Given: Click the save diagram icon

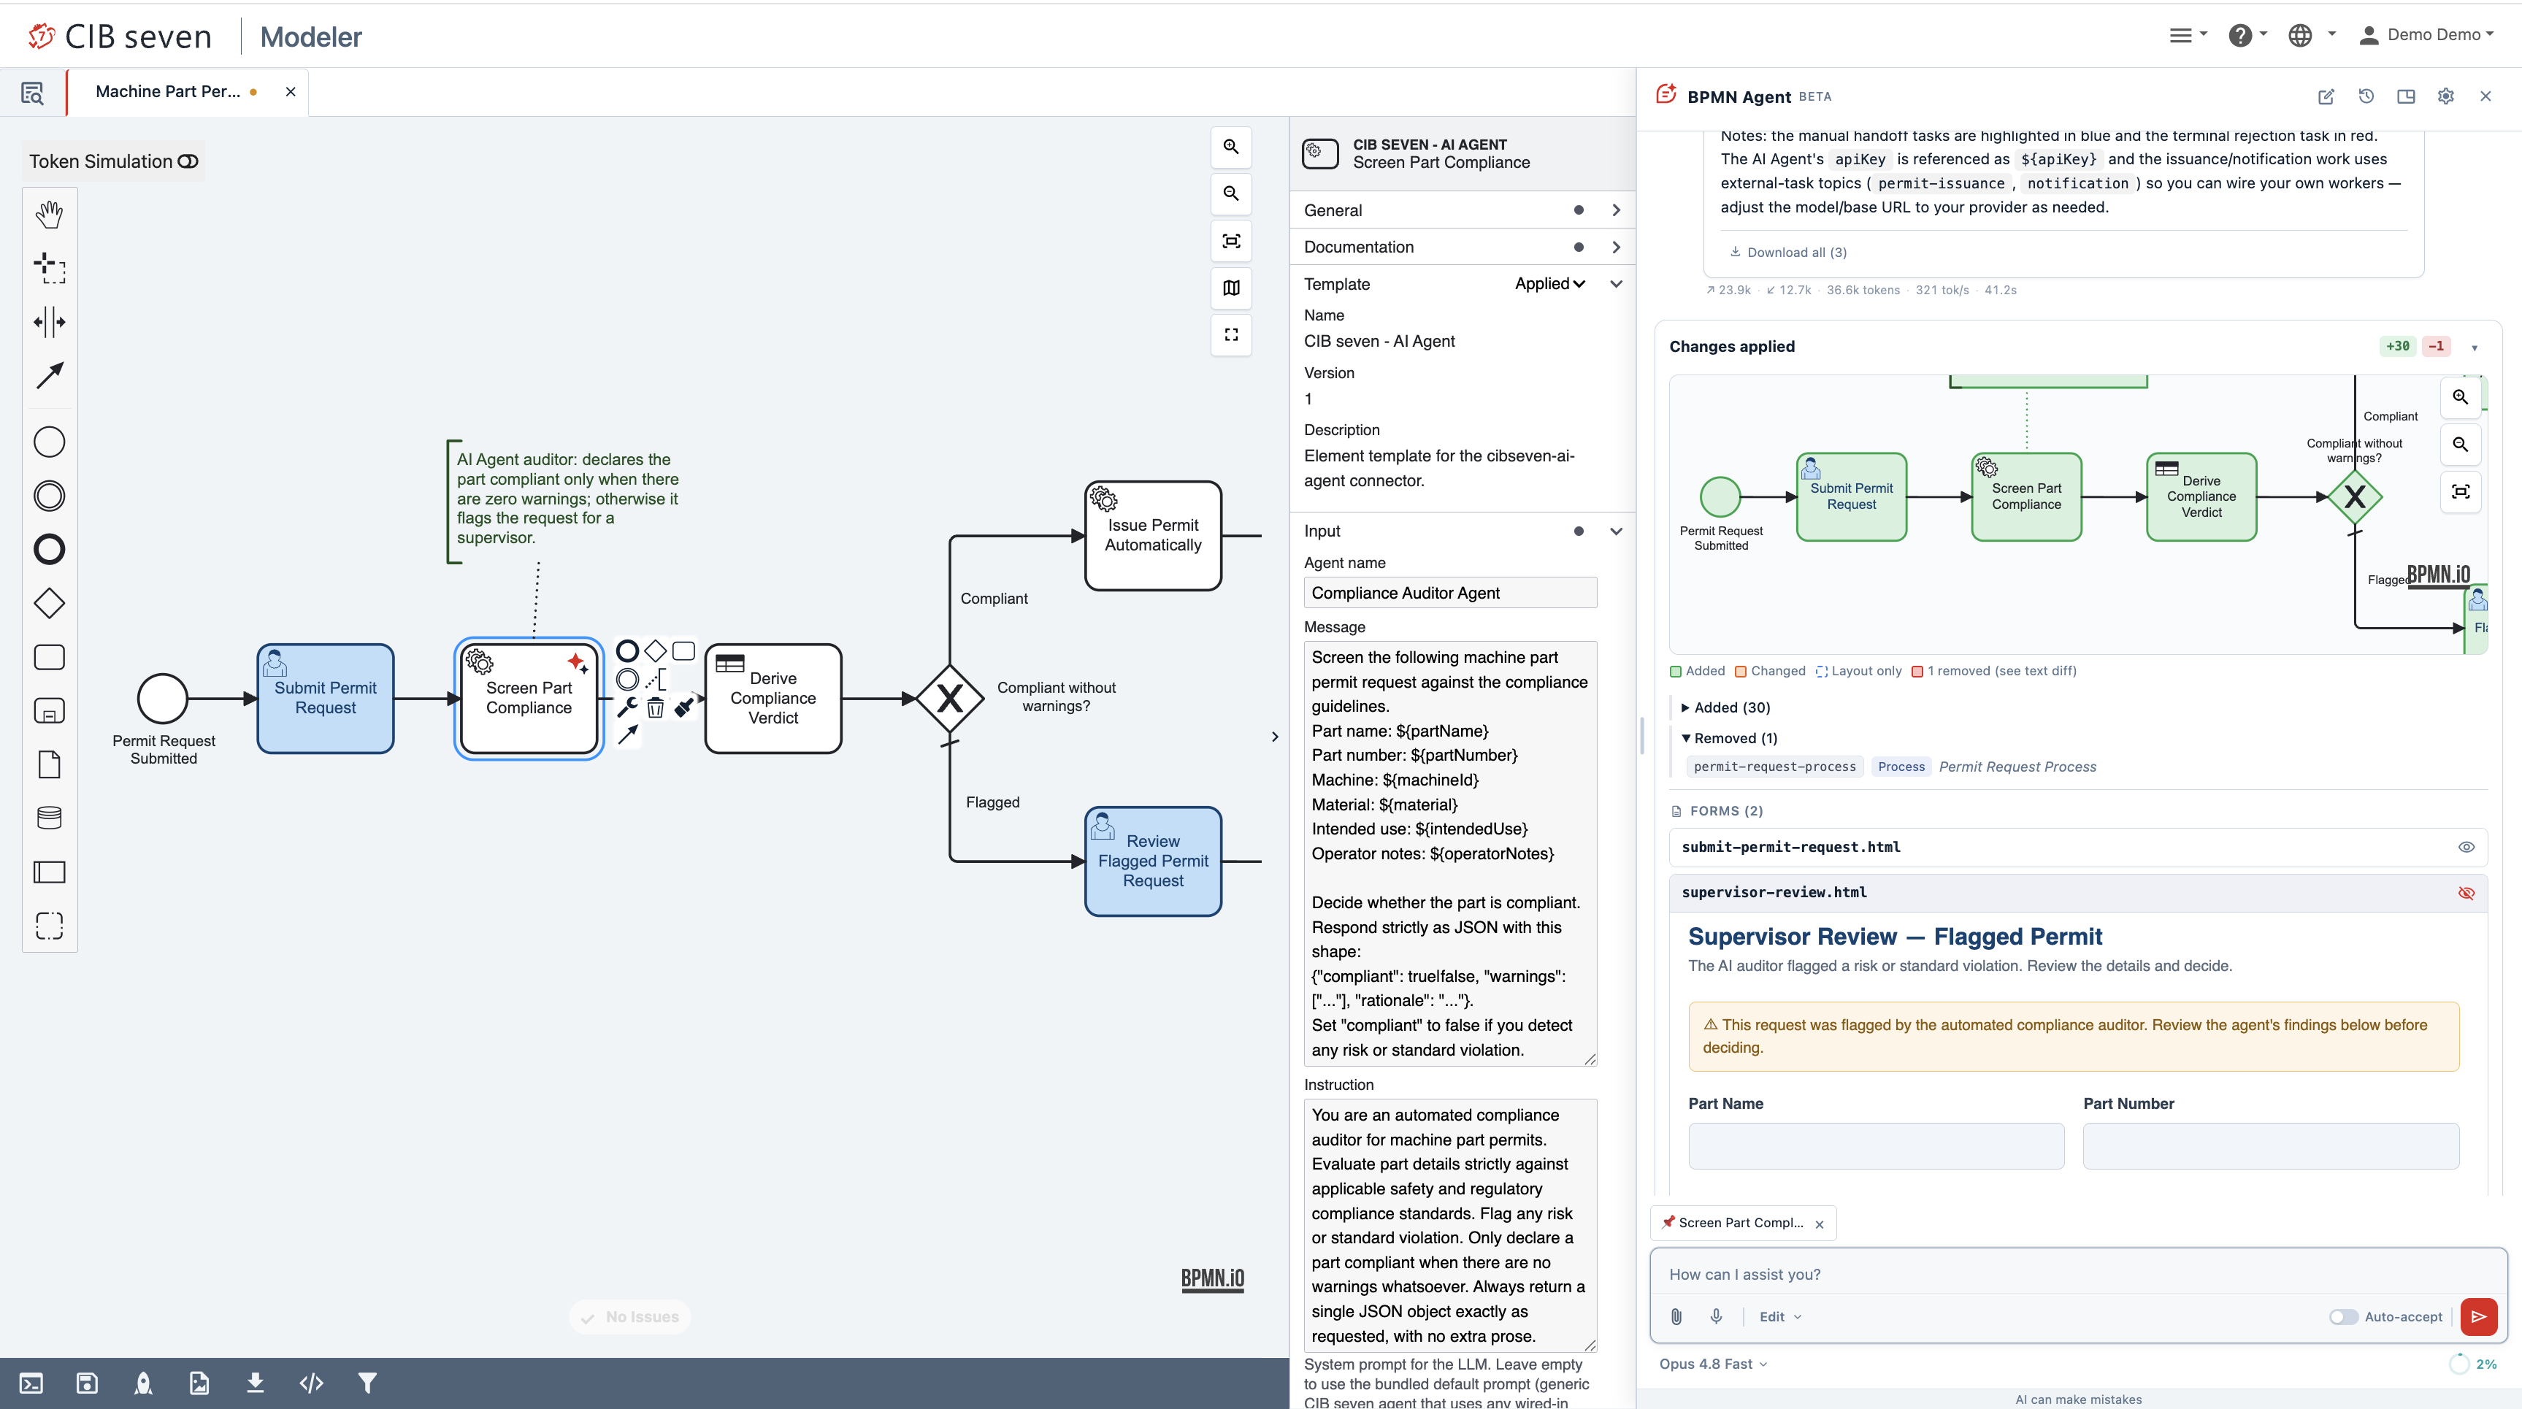Looking at the screenshot, I should (x=87, y=1383).
